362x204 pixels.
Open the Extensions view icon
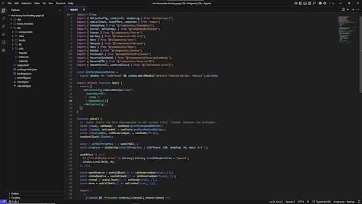pos(4,51)
